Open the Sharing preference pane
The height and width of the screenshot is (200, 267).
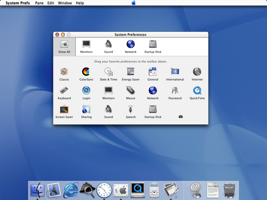(86, 112)
